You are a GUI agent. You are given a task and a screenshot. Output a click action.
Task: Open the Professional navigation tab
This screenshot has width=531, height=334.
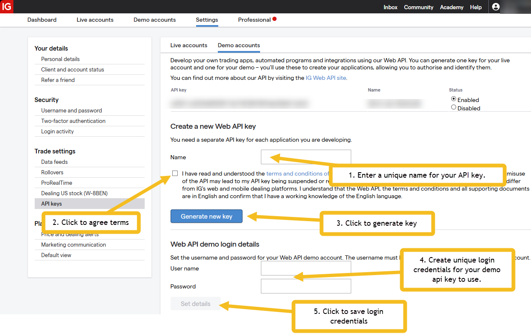254,20
